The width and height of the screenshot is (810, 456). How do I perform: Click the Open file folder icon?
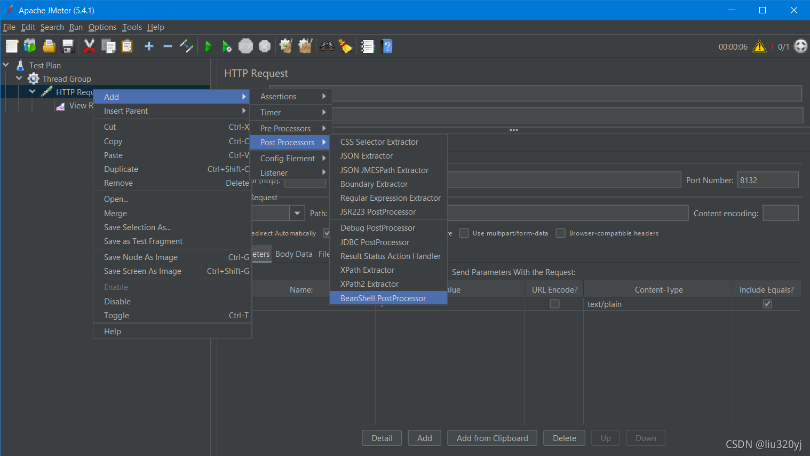point(49,46)
